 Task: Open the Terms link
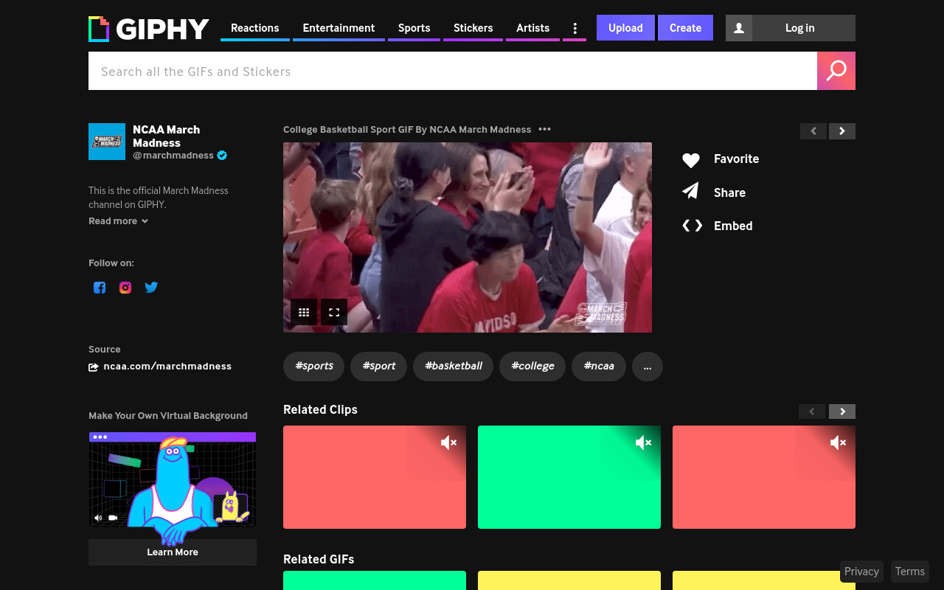tap(909, 572)
